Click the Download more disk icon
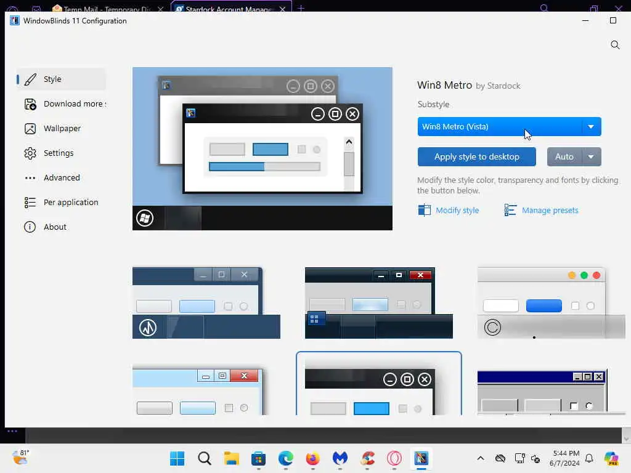The width and height of the screenshot is (631, 473). pos(30,104)
